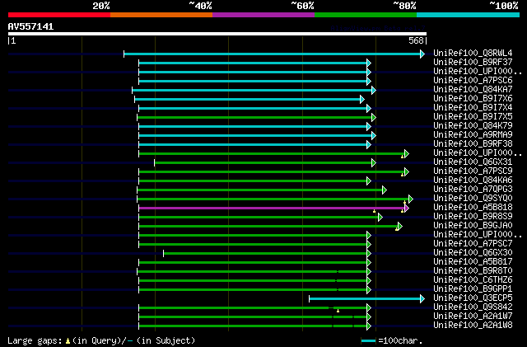Click the yellow gap marker under UniRef100_Q9S842 bar
527x347 pixels.
[x=338, y=311]
